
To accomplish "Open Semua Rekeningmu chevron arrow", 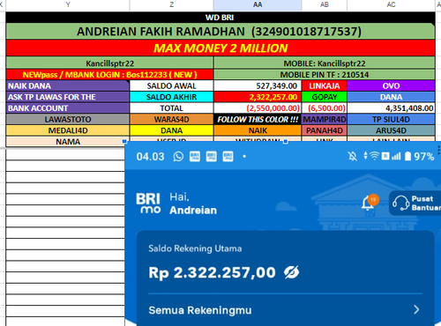I will pyautogui.click(x=416, y=309).
